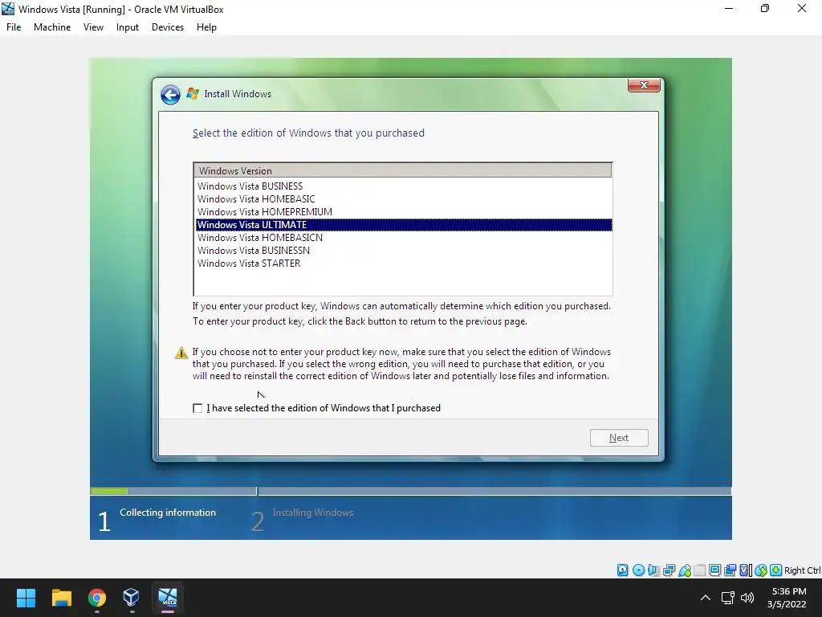Click the Windows Version column header
Viewport: 822px width, 617px height.
click(x=403, y=170)
